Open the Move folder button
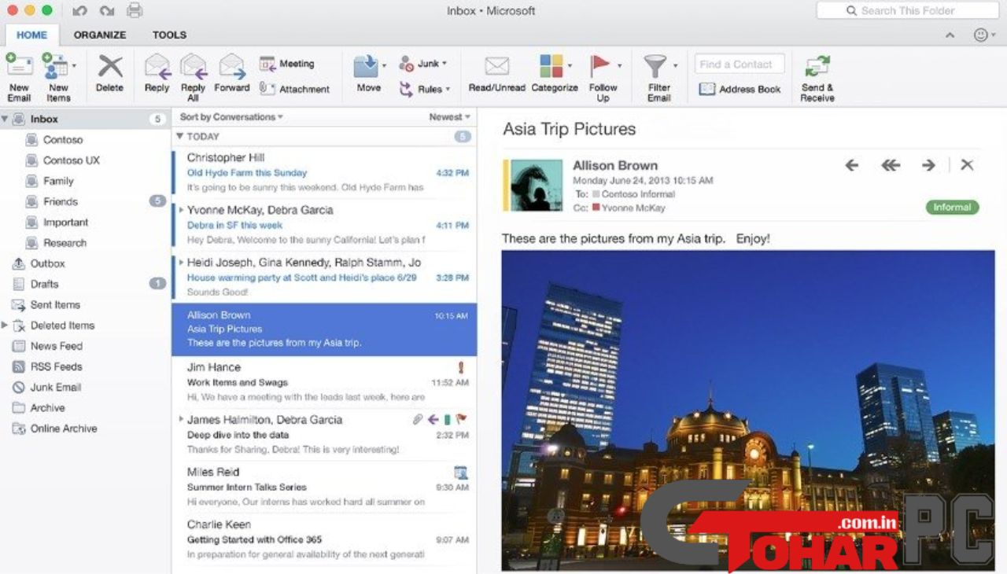The width and height of the screenshot is (1007, 574). coord(367,74)
